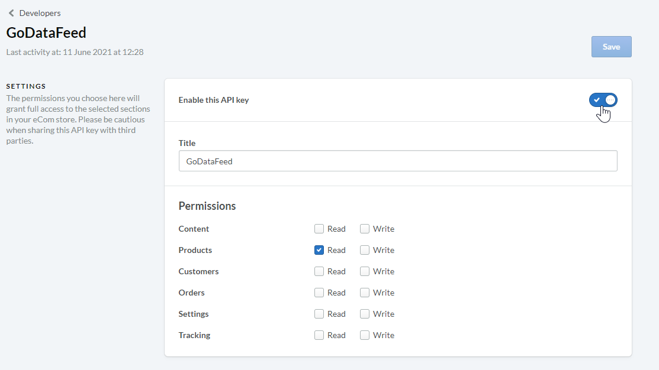Save the API key settings
This screenshot has width=659, height=370.
[611, 47]
